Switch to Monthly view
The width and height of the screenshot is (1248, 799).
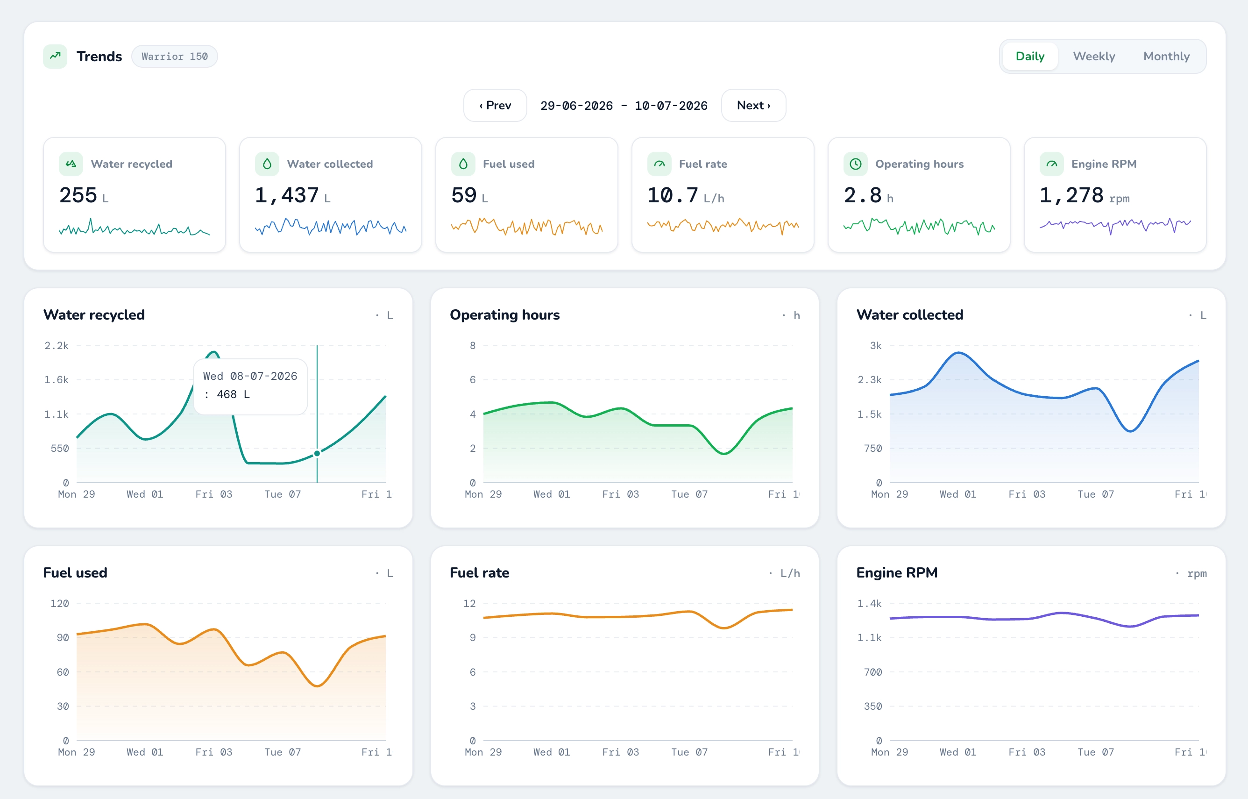pyautogui.click(x=1166, y=56)
